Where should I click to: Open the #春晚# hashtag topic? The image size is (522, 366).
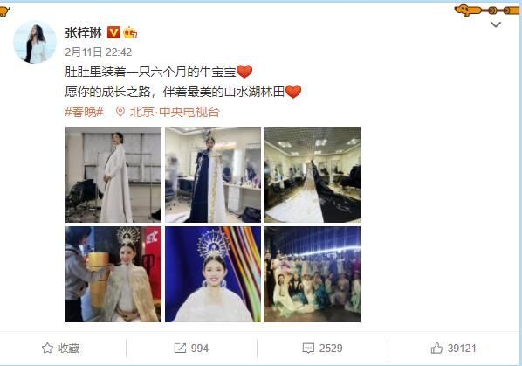pos(84,112)
